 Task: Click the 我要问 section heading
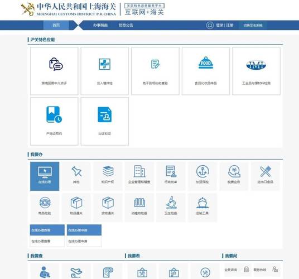231,256
